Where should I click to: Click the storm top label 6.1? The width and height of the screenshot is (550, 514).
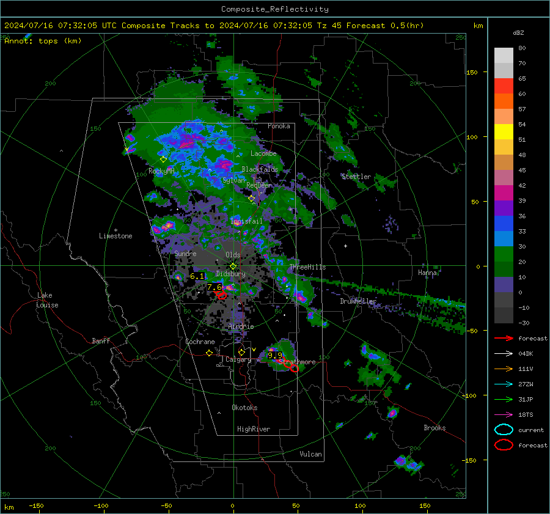pos(197,276)
